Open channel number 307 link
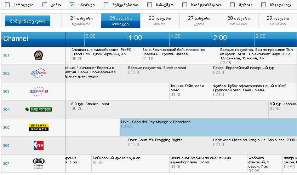 (6, 163)
